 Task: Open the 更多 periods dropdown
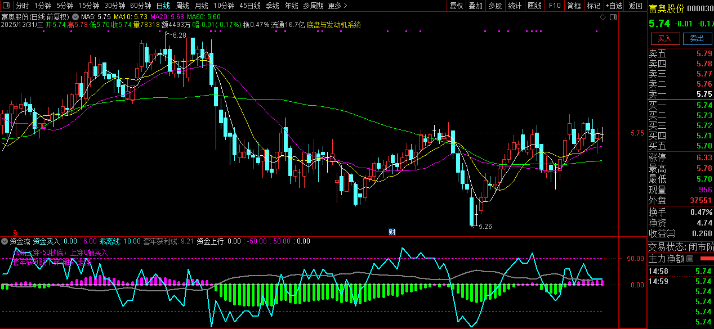[337, 6]
